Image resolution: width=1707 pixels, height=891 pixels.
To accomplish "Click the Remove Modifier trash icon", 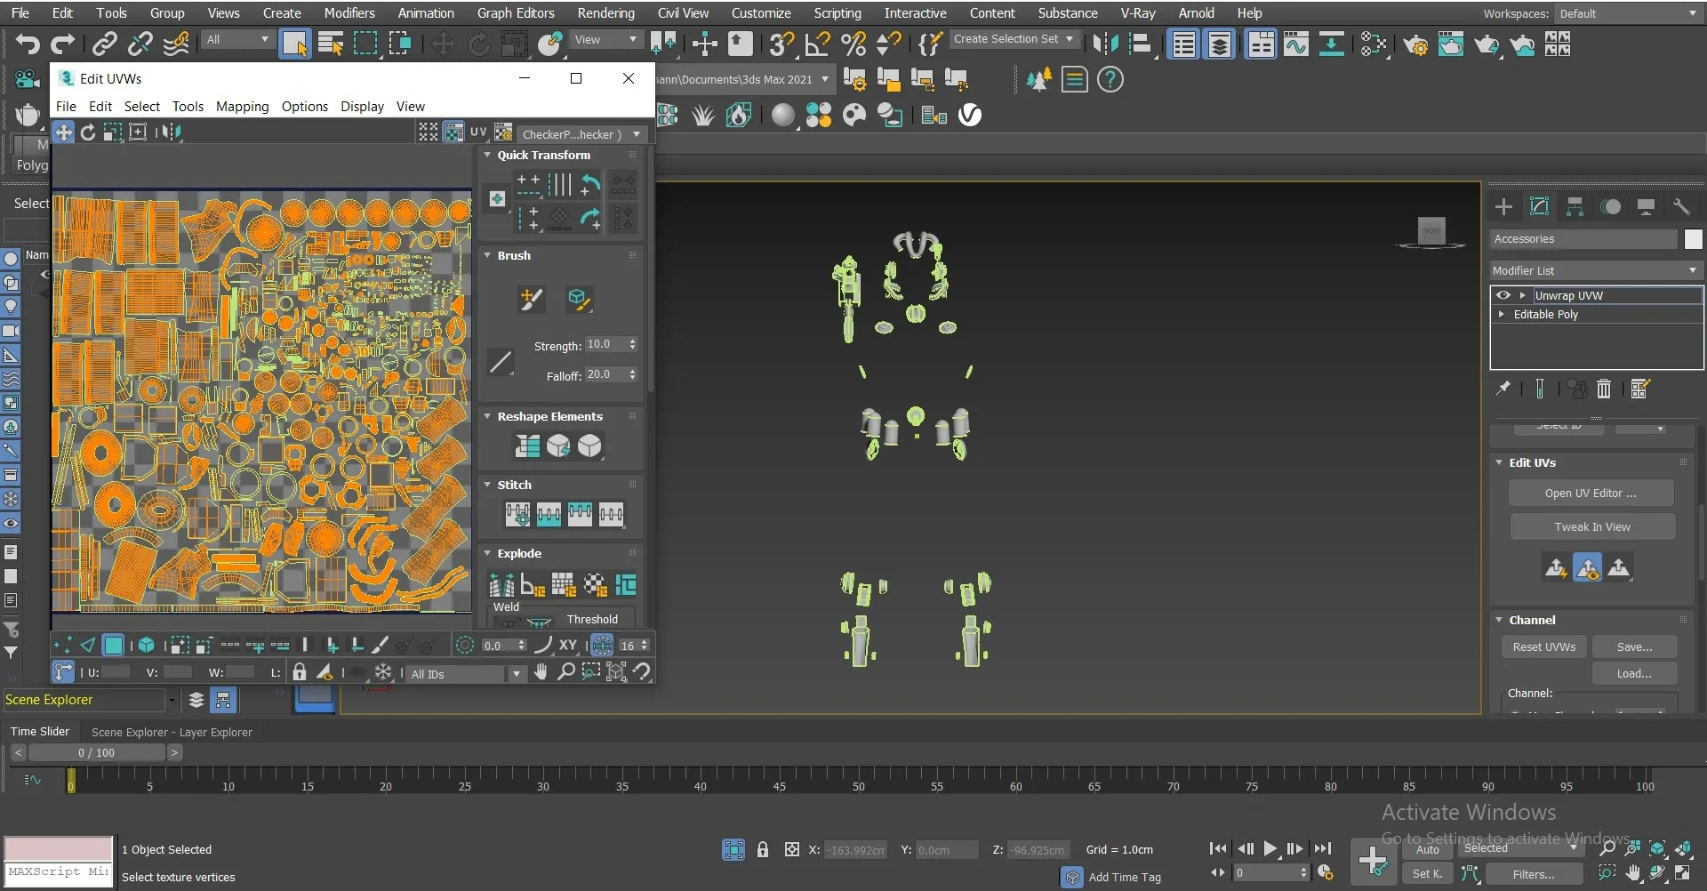I will coord(1604,389).
